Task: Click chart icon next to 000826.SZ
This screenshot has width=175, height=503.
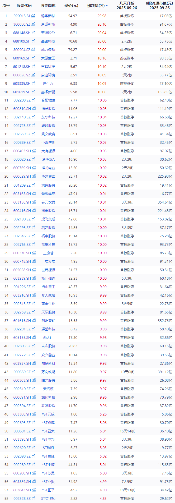Action: (33, 75)
